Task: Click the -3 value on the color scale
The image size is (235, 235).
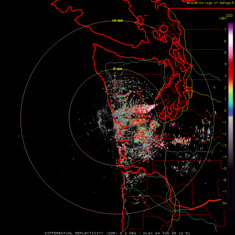Action: point(224,145)
